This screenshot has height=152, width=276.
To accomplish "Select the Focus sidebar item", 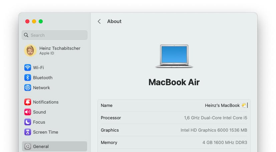I will pos(55,122).
